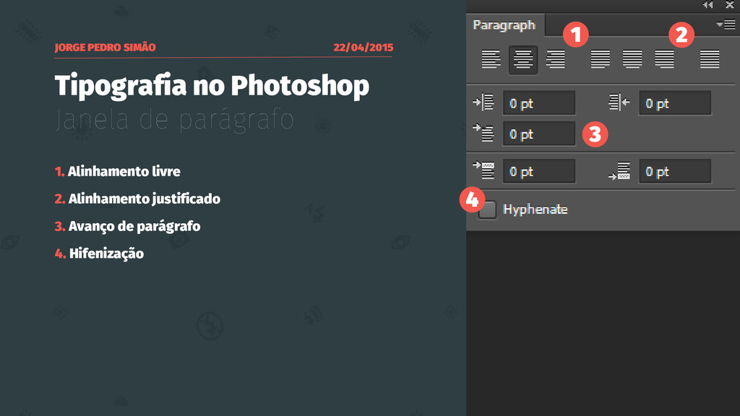Click author name Jorge Pedro Simão
740x416 pixels.
(105, 47)
